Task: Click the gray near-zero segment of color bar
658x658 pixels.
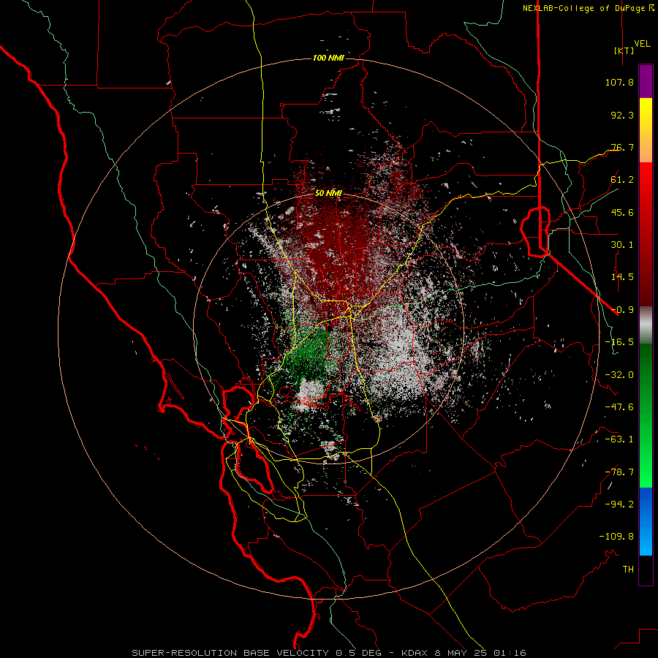Action: pyautogui.click(x=646, y=325)
